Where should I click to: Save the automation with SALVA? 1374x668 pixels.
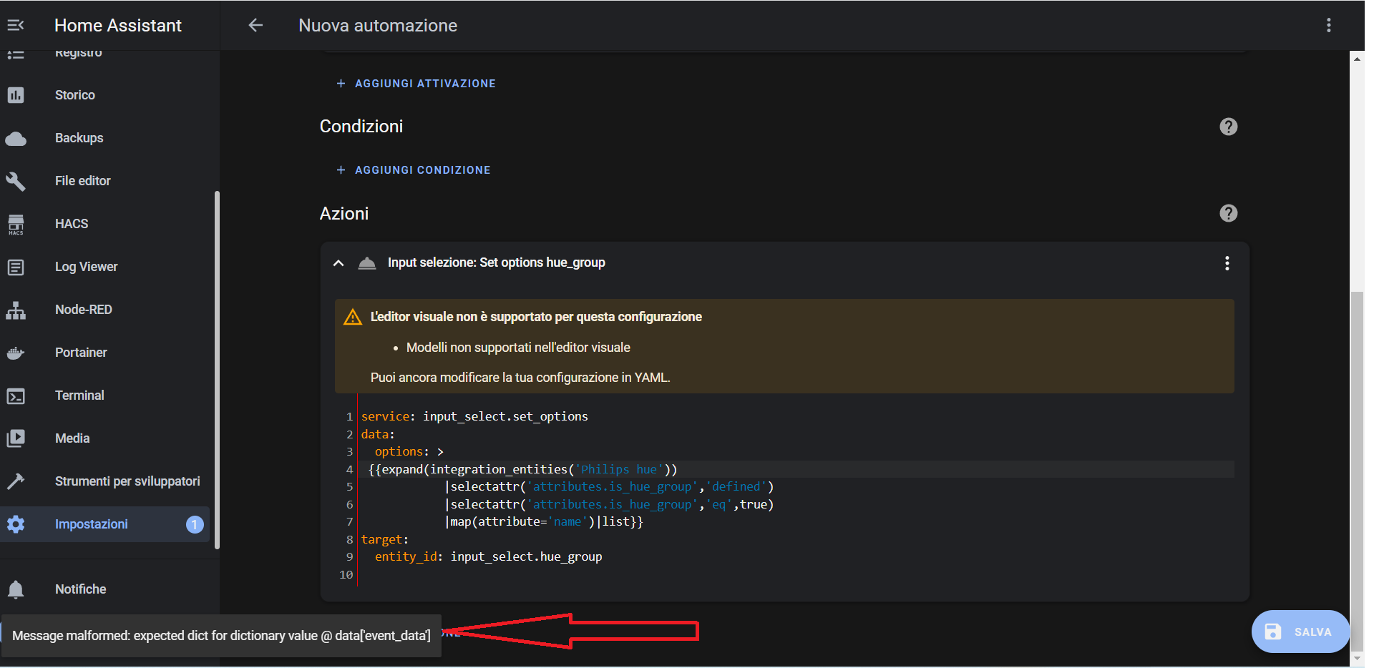(x=1300, y=632)
